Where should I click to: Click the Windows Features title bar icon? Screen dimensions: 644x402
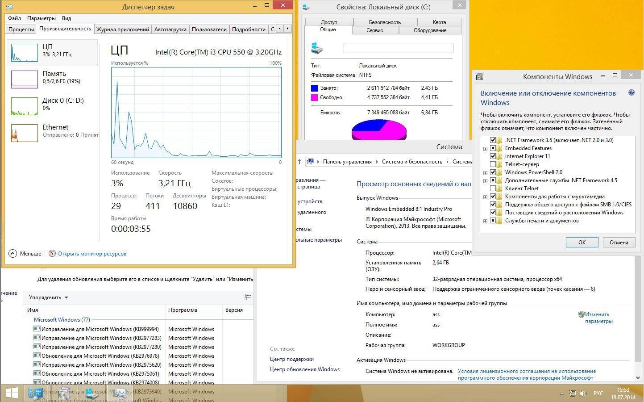pyautogui.click(x=479, y=77)
